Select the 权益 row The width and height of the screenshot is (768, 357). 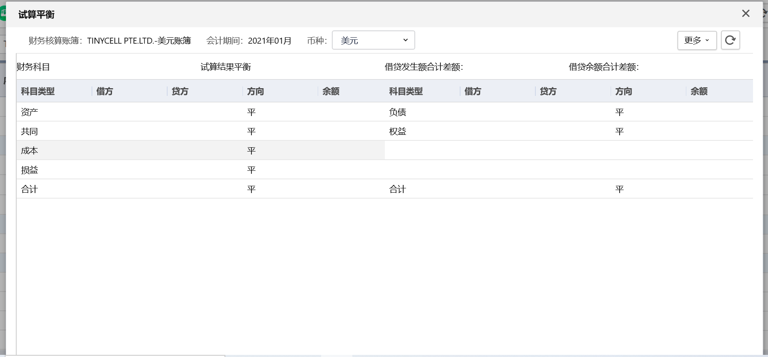coord(398,131)
